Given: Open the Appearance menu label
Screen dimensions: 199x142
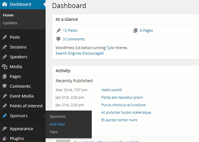Looking at the screenshot, I should (22, 129).
